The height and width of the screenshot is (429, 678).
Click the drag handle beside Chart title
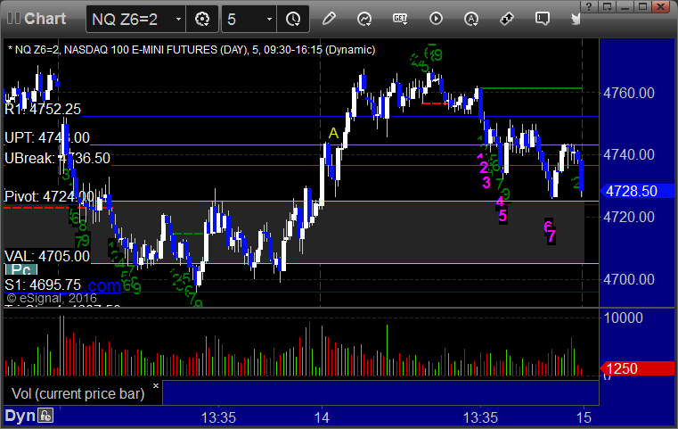tap(13, 18)
